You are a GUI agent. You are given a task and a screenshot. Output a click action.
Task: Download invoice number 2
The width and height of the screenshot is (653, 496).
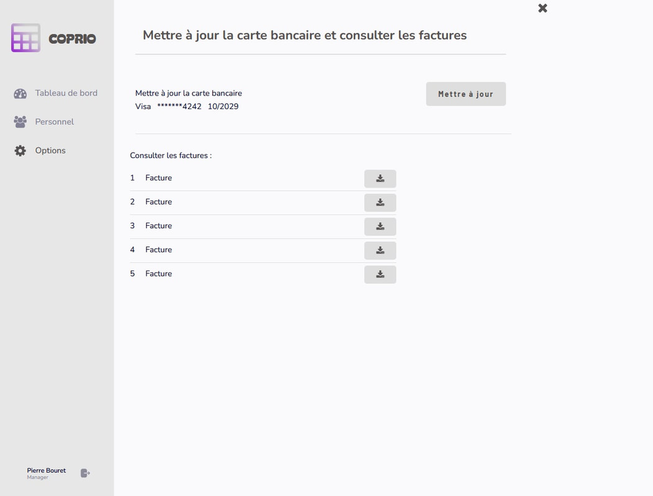380,203
